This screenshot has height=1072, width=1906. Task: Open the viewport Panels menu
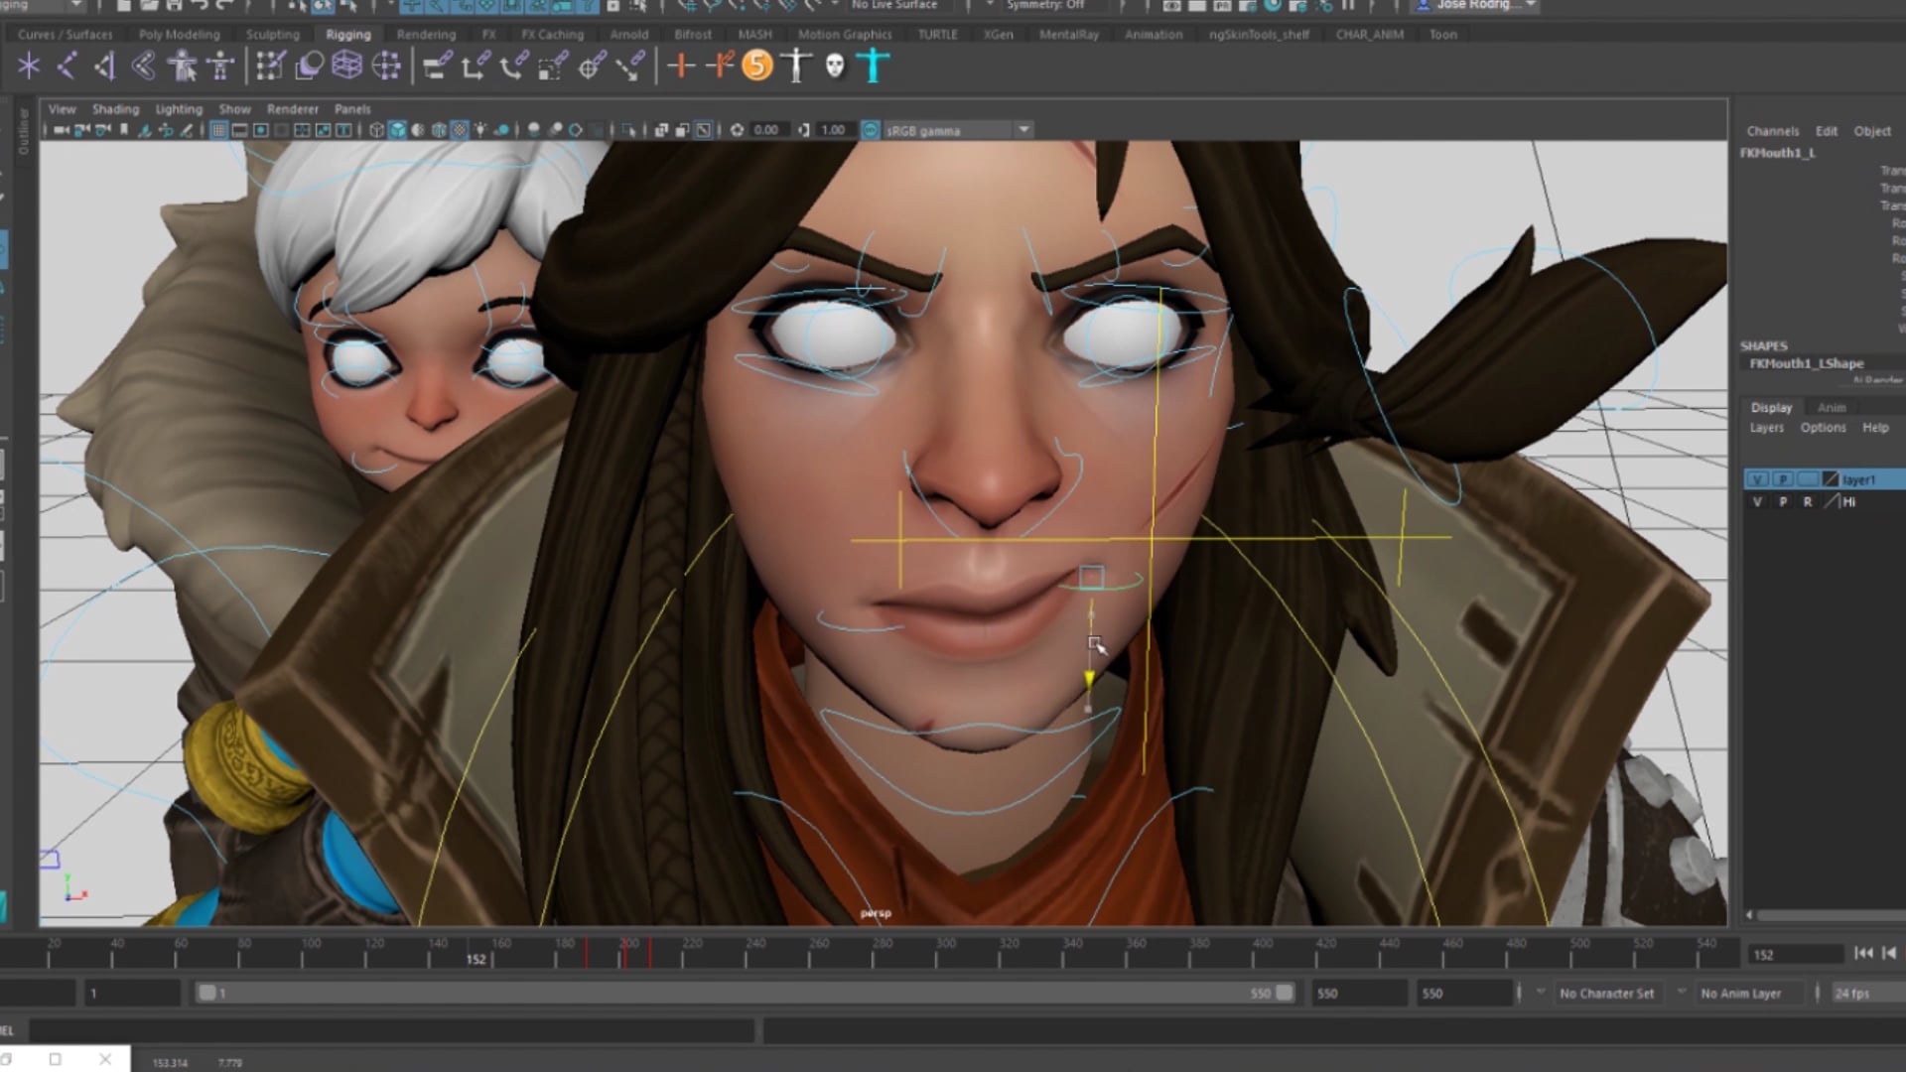(x=352, y=109)
